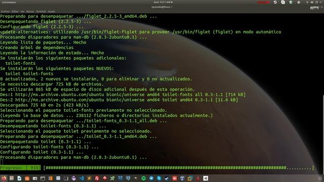324x182 pixels.
Task: Open the volume indicator in top bar
Action: 312,2
